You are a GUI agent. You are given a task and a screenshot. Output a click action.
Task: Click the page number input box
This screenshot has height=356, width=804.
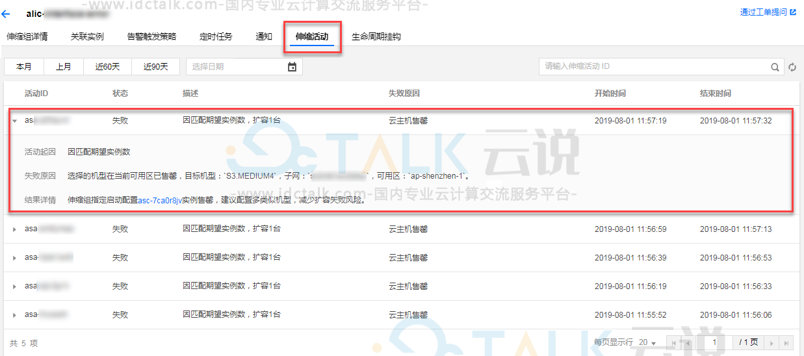click(x=714, y=342)
